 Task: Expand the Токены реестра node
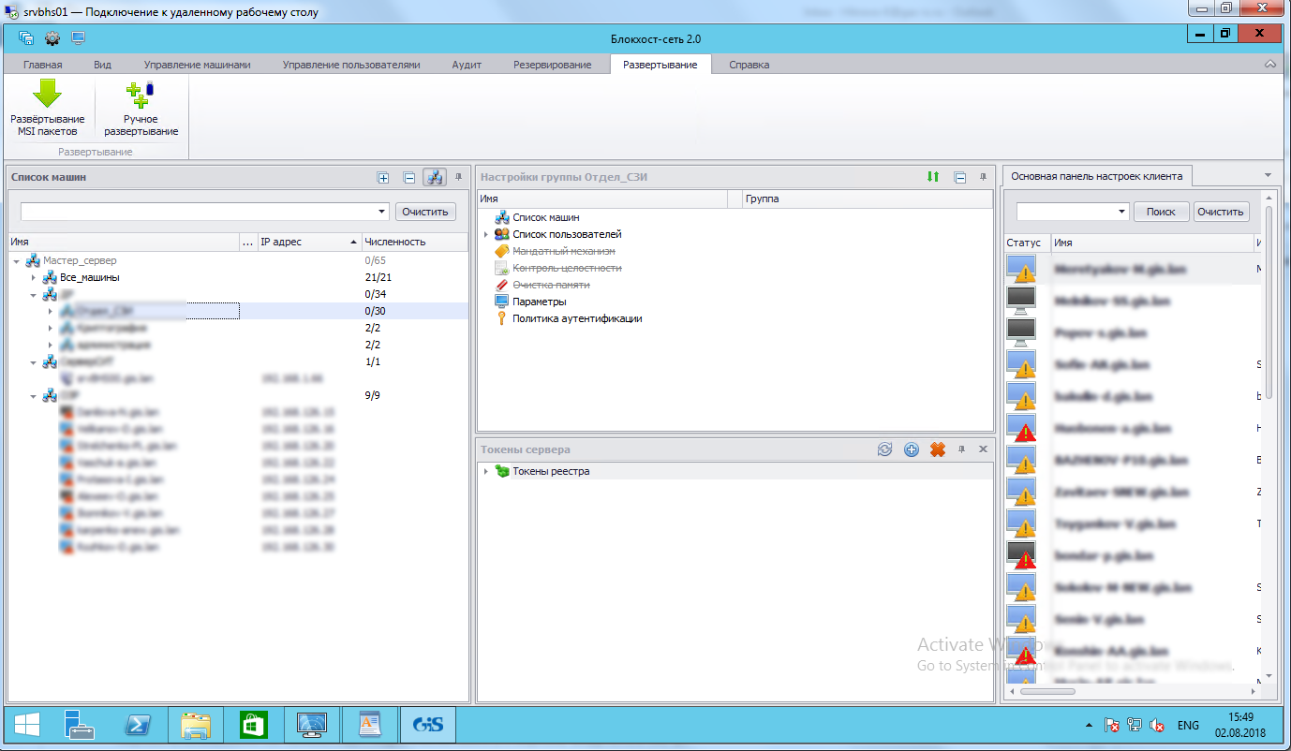(x=485, y=471)
